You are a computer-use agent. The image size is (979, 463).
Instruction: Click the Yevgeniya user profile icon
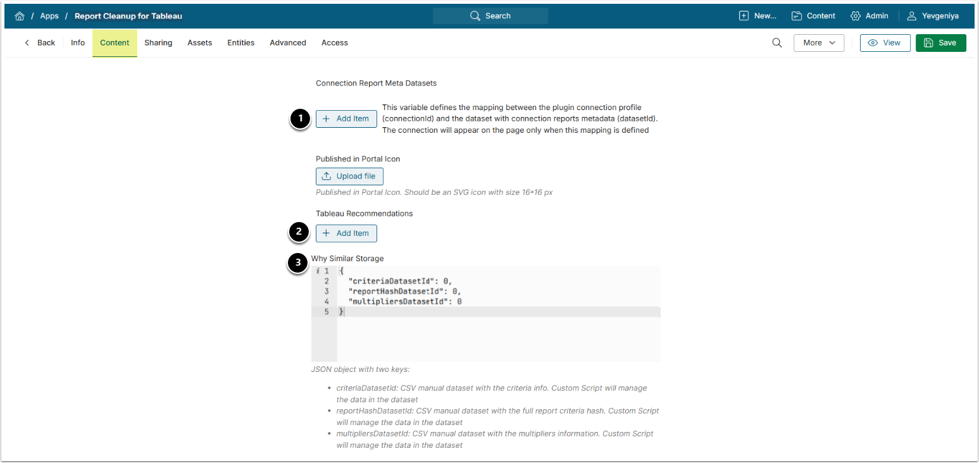pos(911,16)
